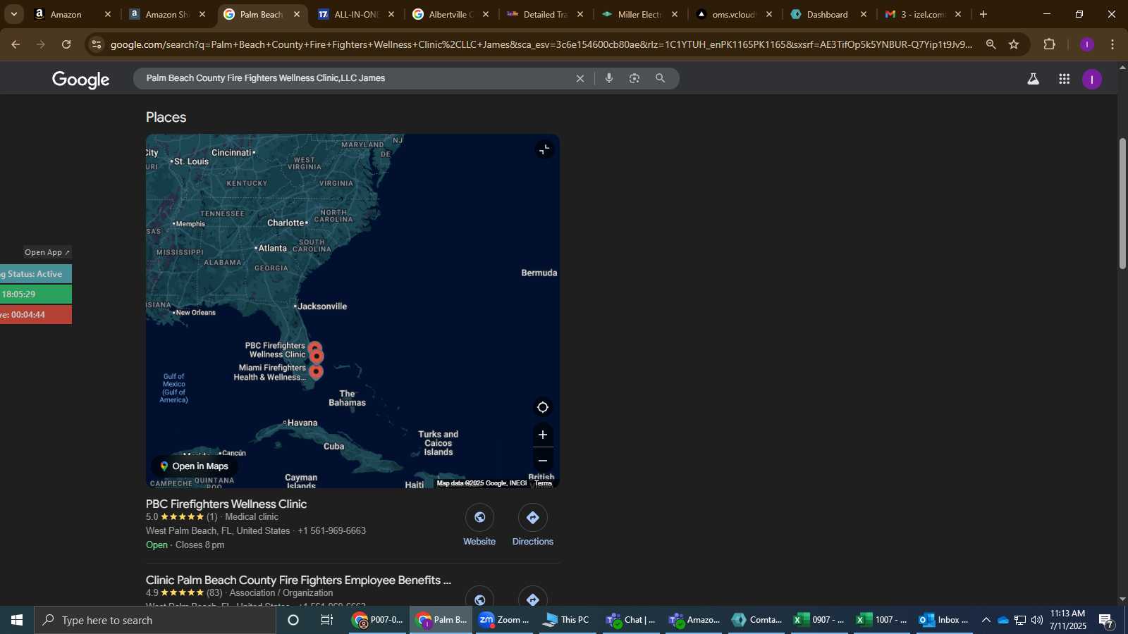Screen dimensions: 1128x634
Task: Open PBC Firefighters Wellness Clinic listing title
Action: pos(226,504)
